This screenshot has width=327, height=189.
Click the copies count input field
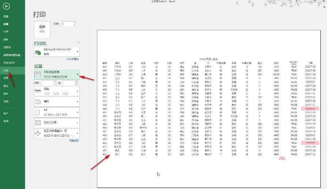[x=67, y=24]
